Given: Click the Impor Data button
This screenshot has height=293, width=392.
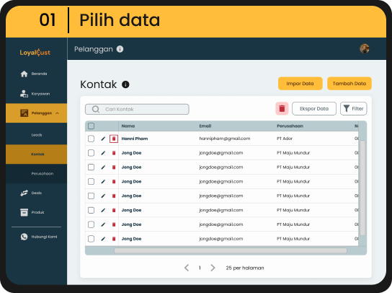Looking at the screenshot, I should coord(300,84).
